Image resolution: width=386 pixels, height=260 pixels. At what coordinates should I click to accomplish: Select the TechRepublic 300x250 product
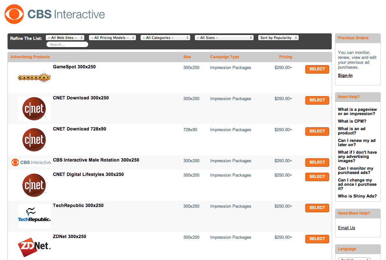(317, 208)
